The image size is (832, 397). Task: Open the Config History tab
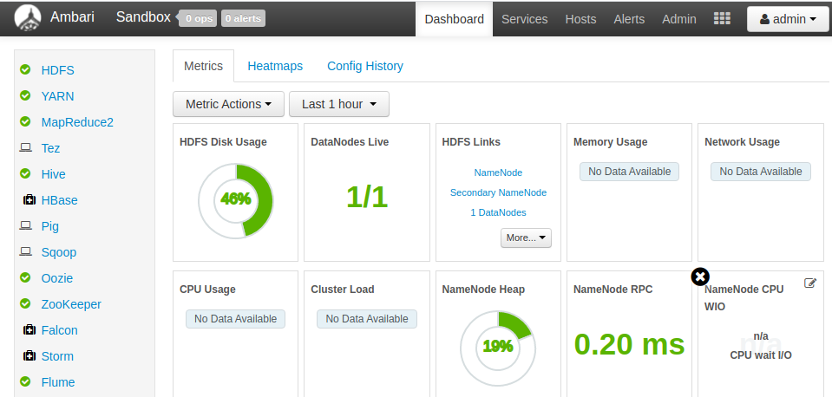pos(365,66)
